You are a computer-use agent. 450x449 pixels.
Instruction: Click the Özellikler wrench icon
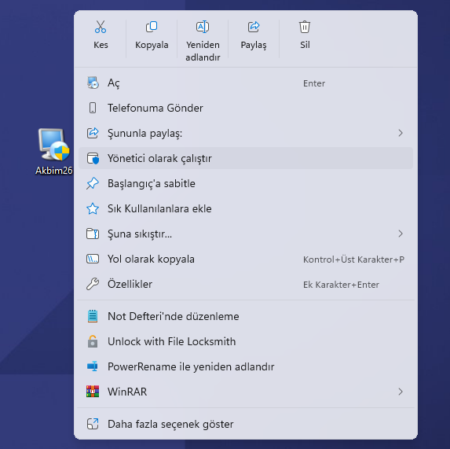point(93,284)
